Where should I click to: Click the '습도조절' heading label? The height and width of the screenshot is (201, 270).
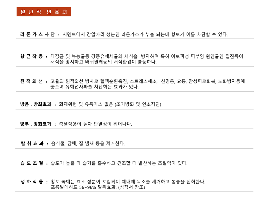pos(31,163)
